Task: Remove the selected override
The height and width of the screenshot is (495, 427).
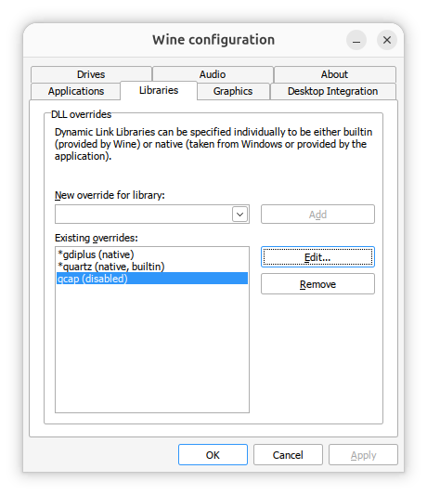Action: [317, 284]
